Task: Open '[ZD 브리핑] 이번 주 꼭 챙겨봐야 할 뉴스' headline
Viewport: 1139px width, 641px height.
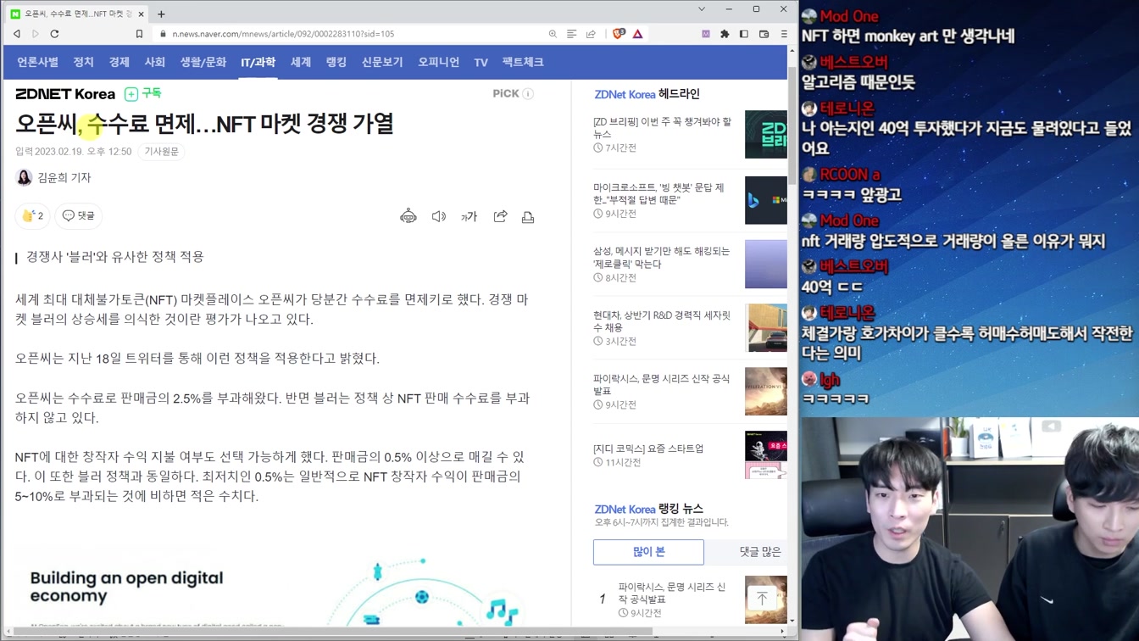Action: [663, 127]
